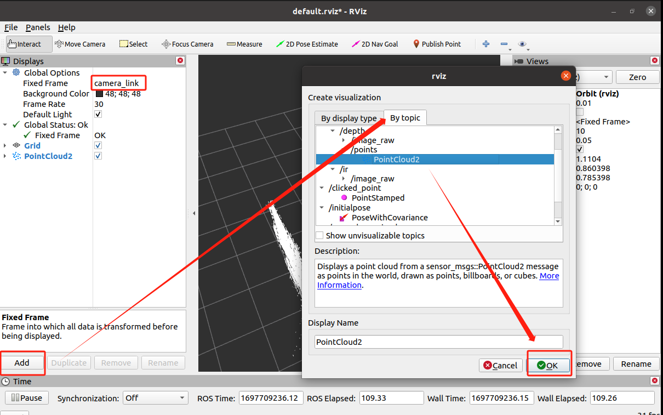Close the Views panel
The width and height of the screenshot is (663, 415).
pos(654,61)
